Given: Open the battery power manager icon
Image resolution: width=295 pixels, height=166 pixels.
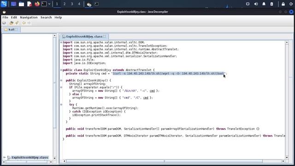Looking at the screenshot, I should pos(271,4).
